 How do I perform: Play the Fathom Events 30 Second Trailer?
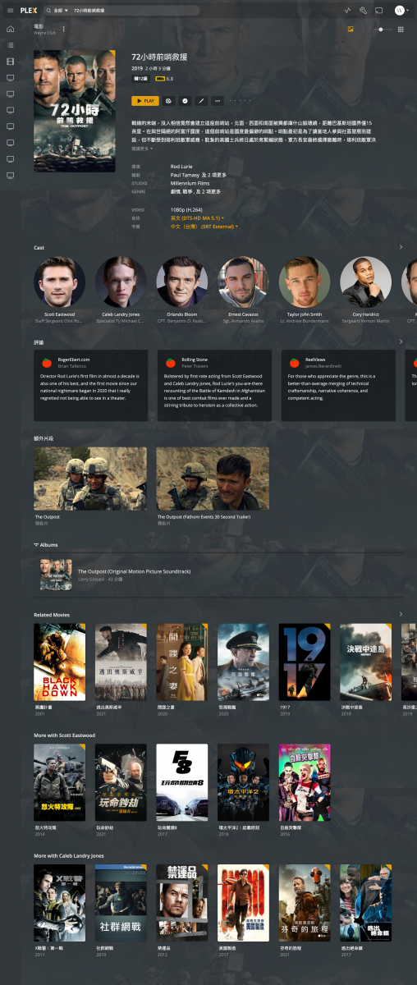coord(213,479)
